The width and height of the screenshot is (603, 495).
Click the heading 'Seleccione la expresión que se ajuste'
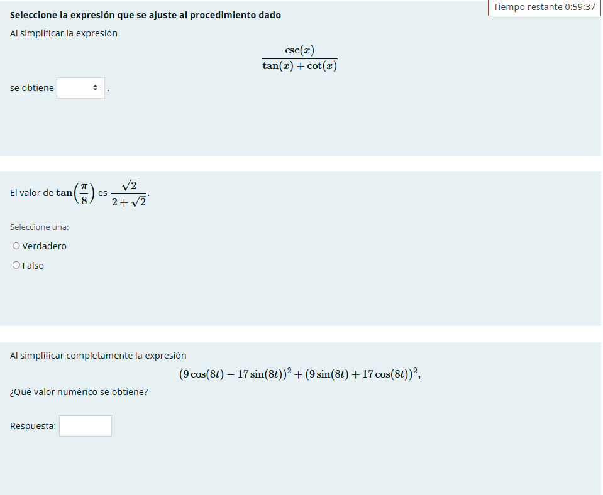tap(145, 15)
